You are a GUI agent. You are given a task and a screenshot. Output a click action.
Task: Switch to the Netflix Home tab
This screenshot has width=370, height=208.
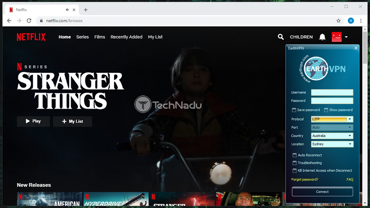[x=65, y=37]
